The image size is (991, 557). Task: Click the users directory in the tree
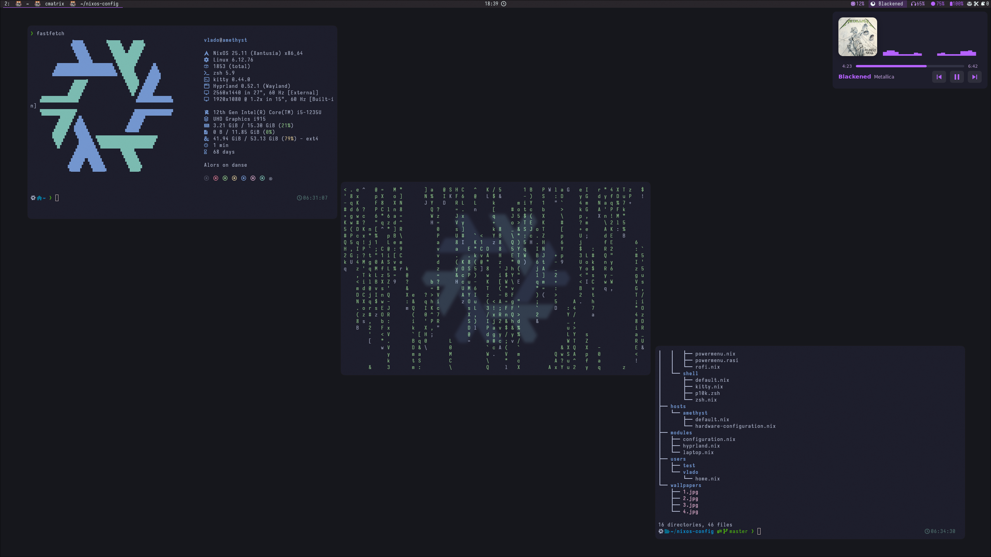(x=678, y=459)
